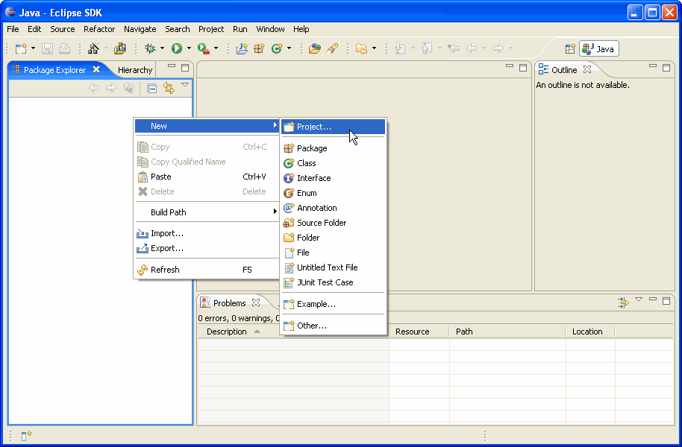Open the Problems view menu triangle
Image resolution: width=682 pixels, height=447 pixels.
(639, 299)
